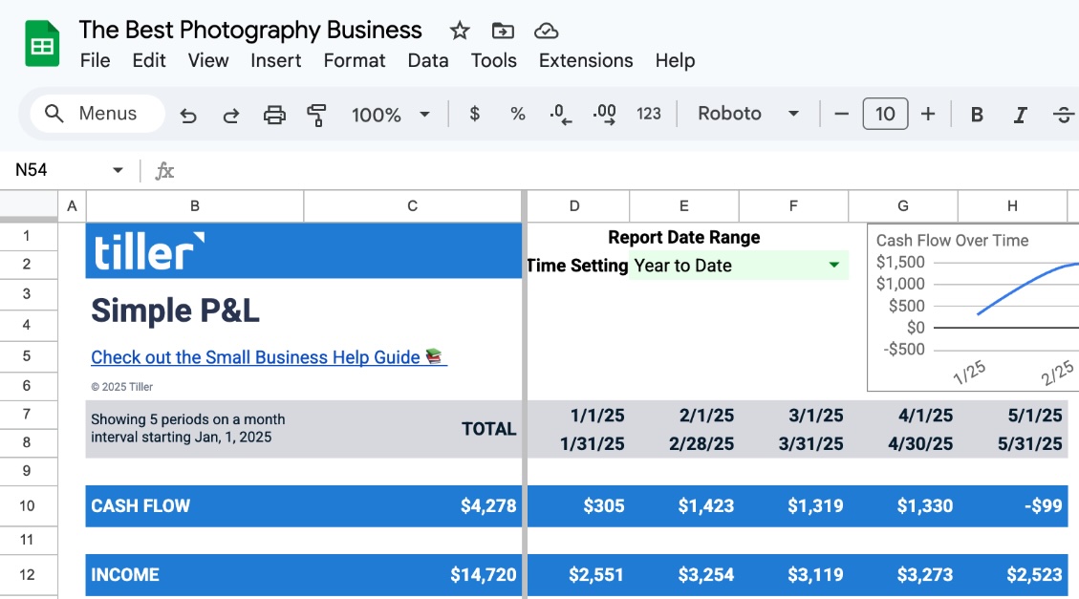Increase decimal places
This screenshot has height=599, width=1079.
[x=604, y=114]
